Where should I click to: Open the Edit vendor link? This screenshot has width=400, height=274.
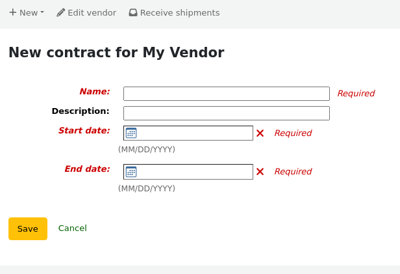tap(92, 12)
